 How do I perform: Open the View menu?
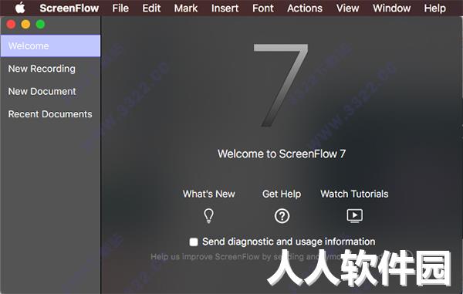[x=347, y=8]
